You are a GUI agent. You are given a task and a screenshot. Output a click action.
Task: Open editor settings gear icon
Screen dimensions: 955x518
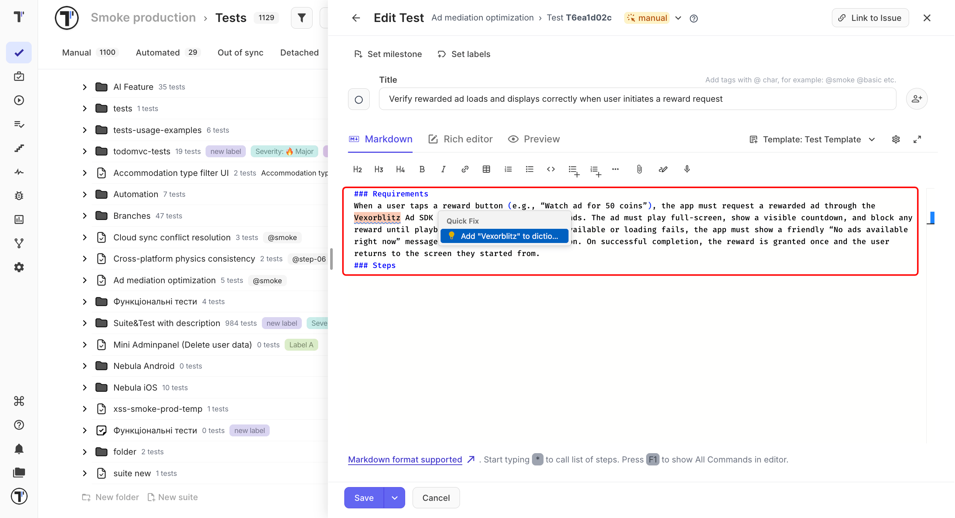pyautogui.click(x=896, y=139)
